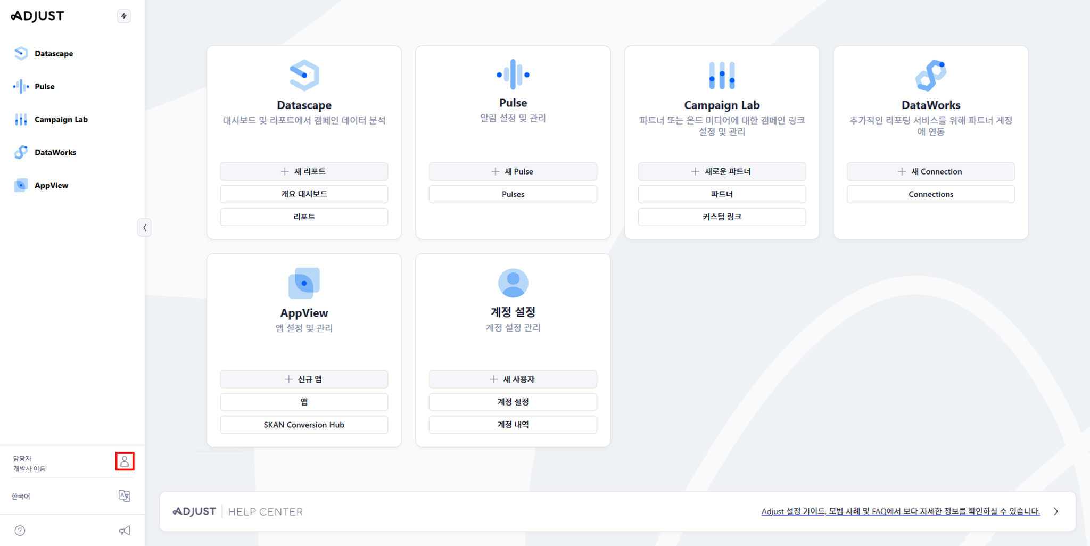Select the 한국어 language label
Screen dimensions: 1090x546
pos(21,496)
